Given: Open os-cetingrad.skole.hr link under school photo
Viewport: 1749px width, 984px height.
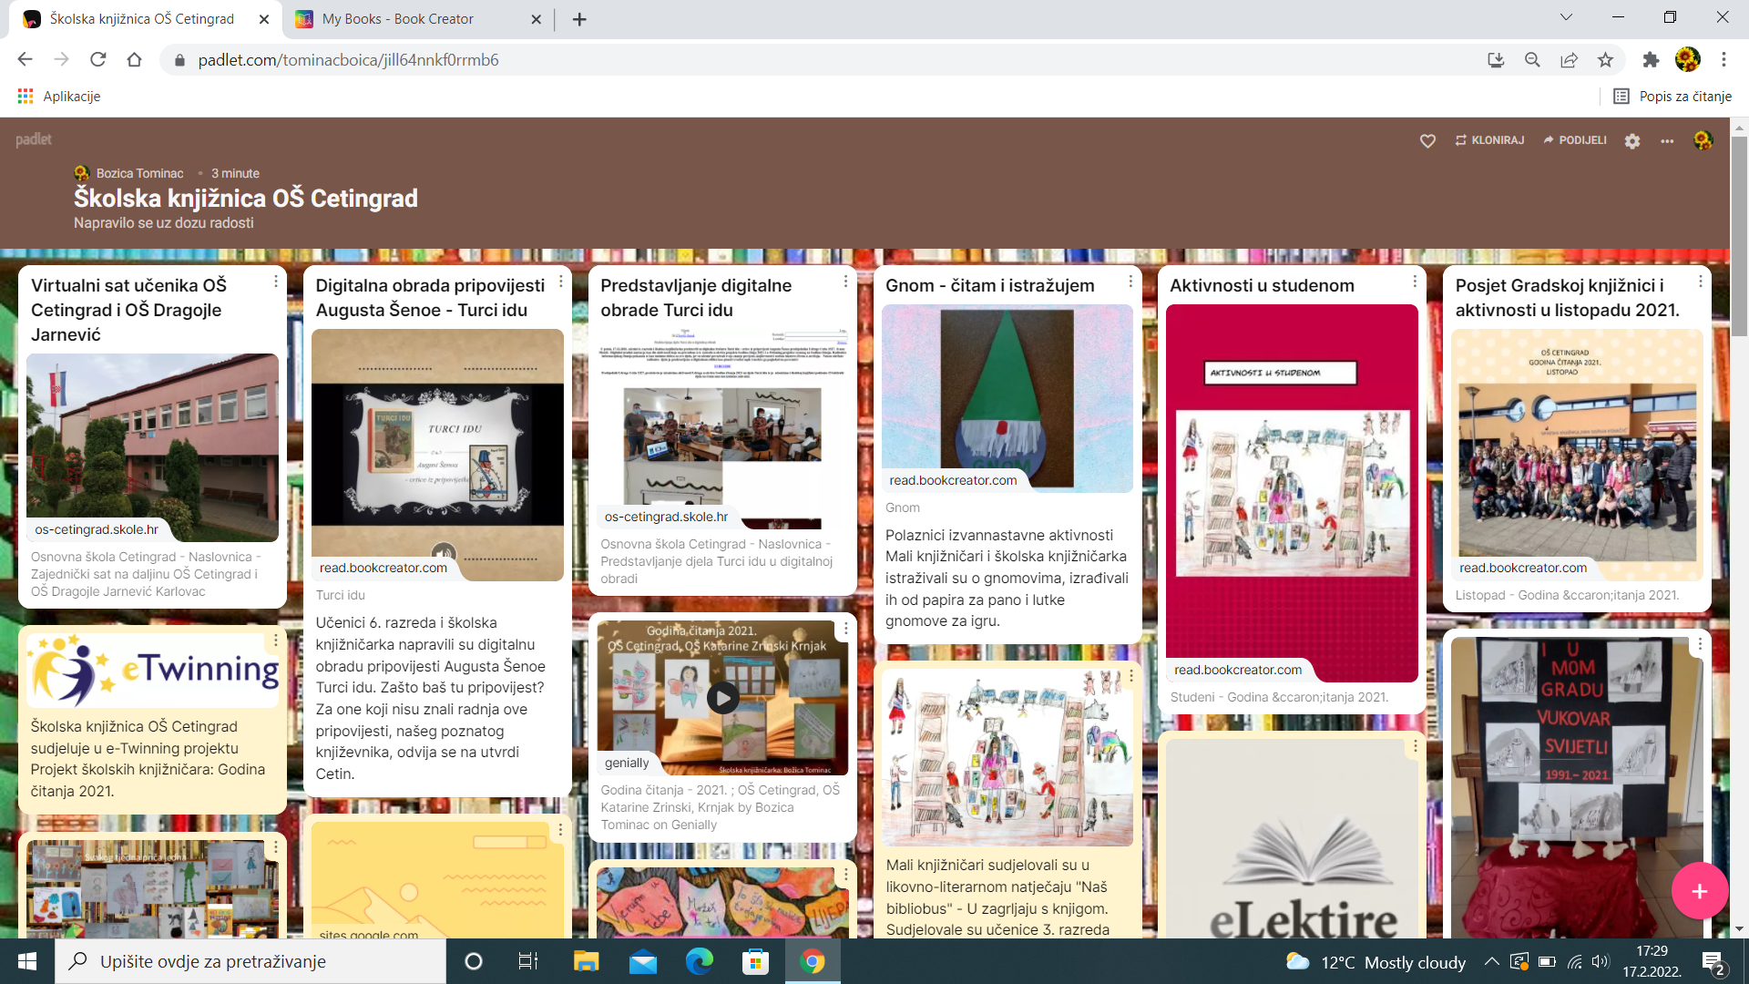Looking at the screenshot, I should click(x=97, y=529).
